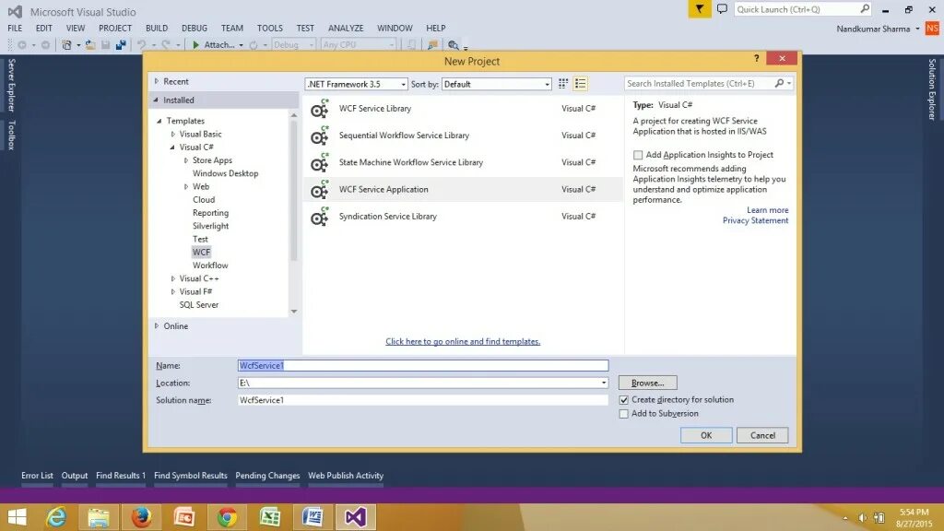Expand the Online section
The width and height of the screenshot is (944, 531).
point(157,325)
